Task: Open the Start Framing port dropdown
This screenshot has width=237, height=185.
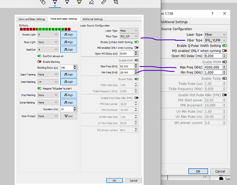Action: (48, 74)
